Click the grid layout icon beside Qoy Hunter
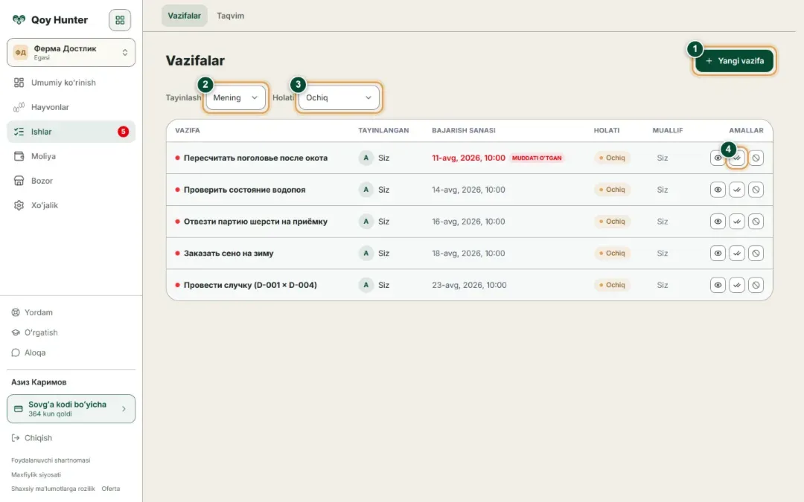Viewport: 804px width, 502px height. 119,20
